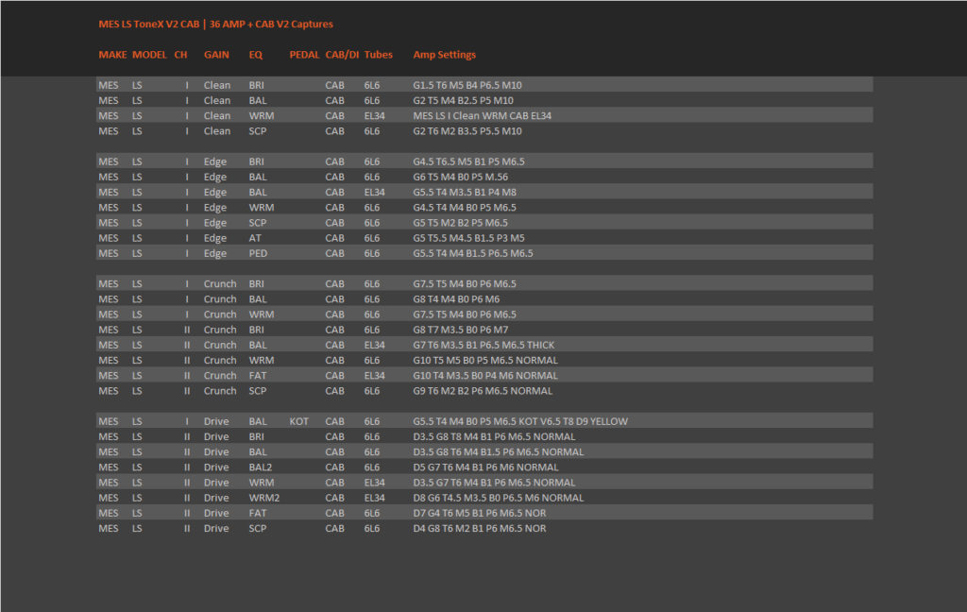Click the 'AT' EQ cell

click(255, 238)
